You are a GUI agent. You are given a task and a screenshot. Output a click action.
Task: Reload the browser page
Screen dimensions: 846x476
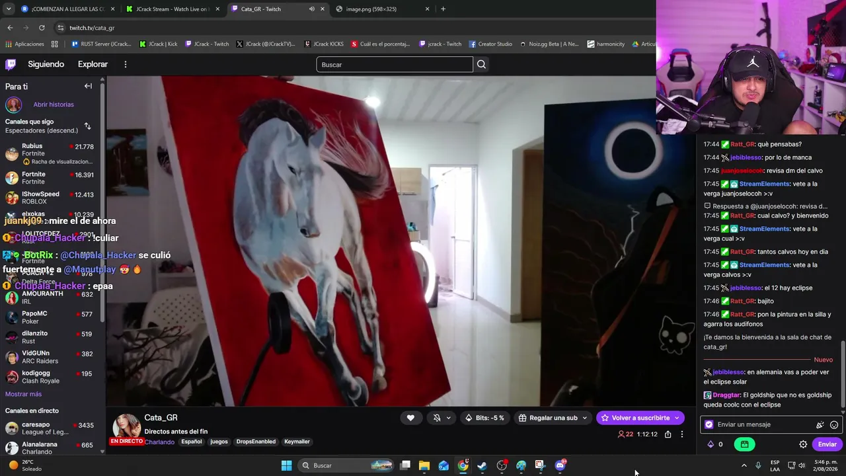pos(42,28)
